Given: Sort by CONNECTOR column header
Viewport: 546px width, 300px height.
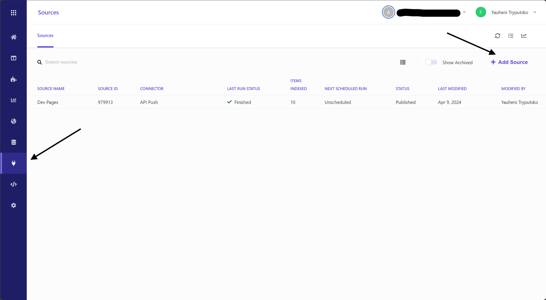Looking at the screenshot, I should (152, 89).
